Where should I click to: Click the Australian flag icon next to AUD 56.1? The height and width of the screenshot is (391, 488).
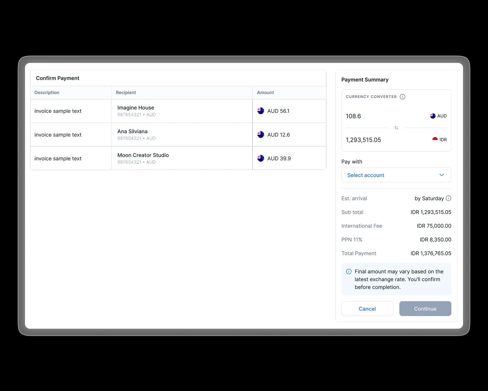click(261, 111)
